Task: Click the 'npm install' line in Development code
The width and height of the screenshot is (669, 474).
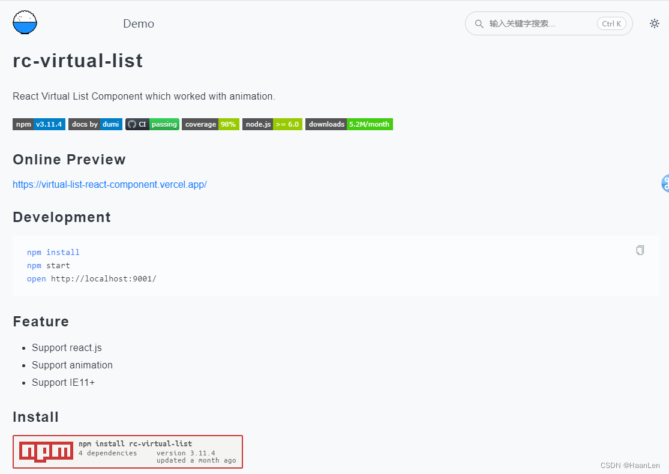Action: [53, 252]
